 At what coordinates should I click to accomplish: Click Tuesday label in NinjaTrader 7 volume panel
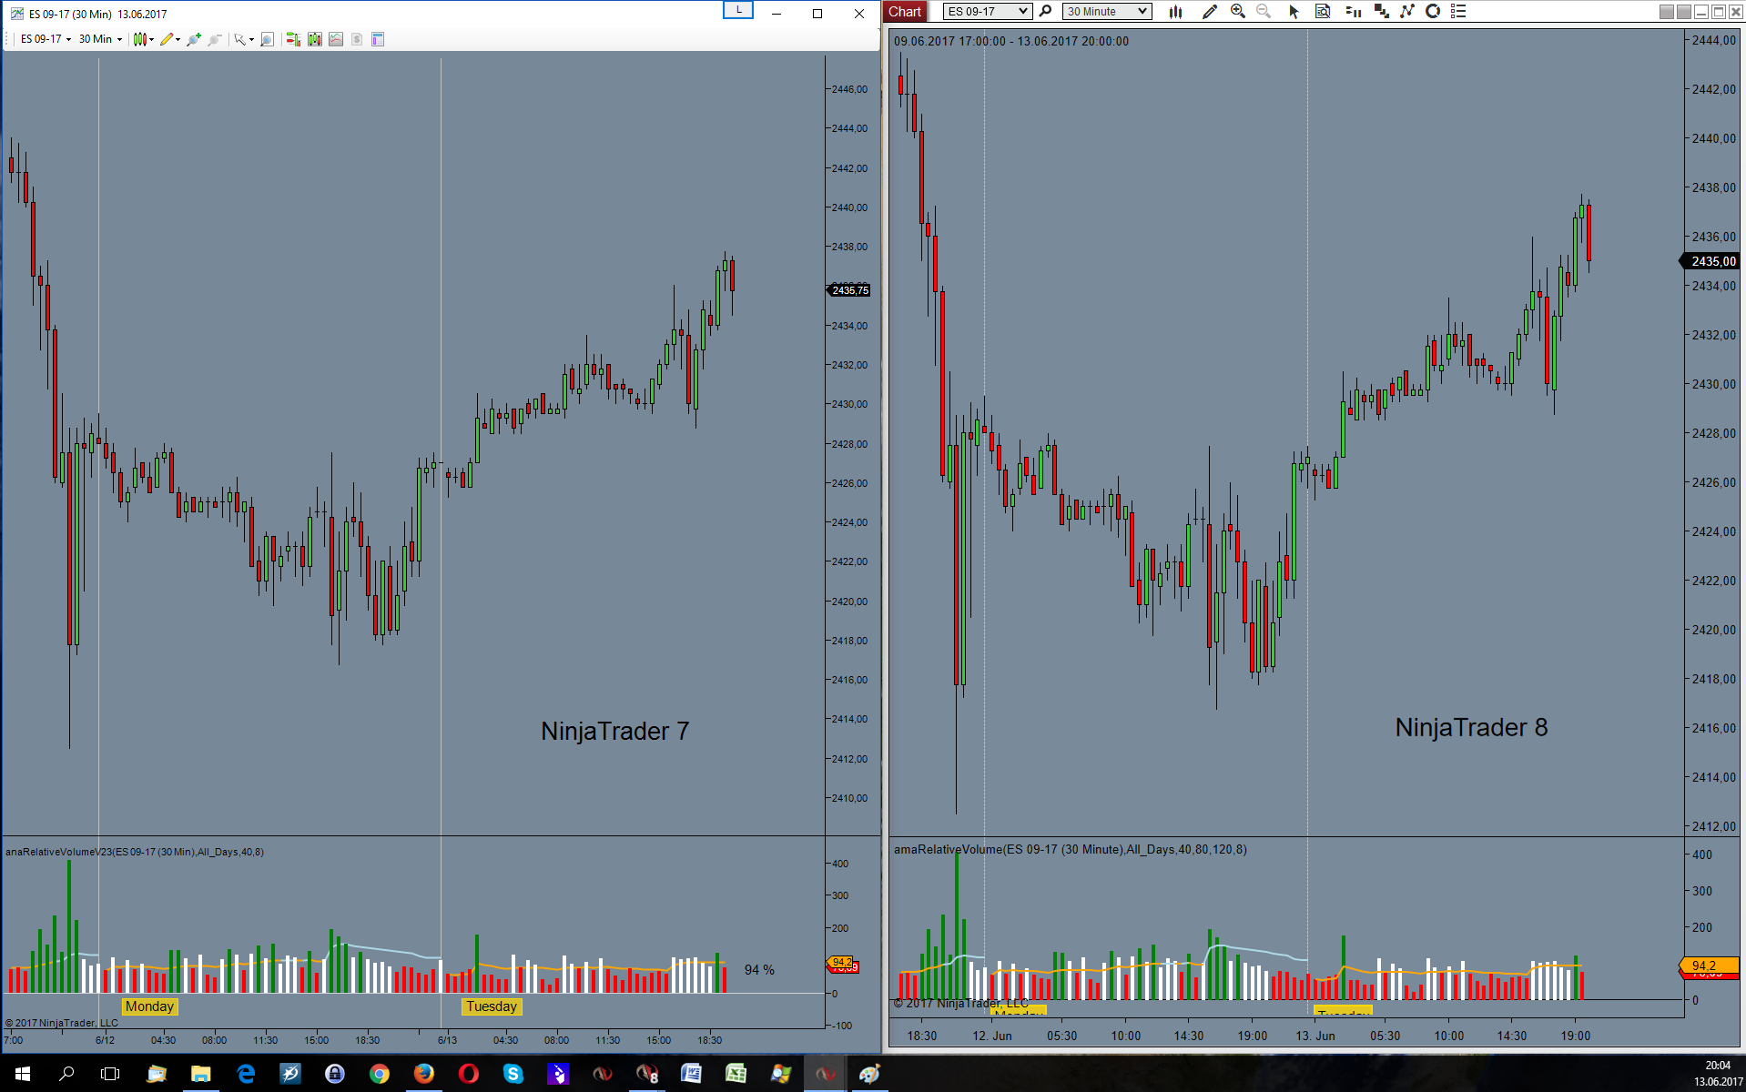[492, 1006]
